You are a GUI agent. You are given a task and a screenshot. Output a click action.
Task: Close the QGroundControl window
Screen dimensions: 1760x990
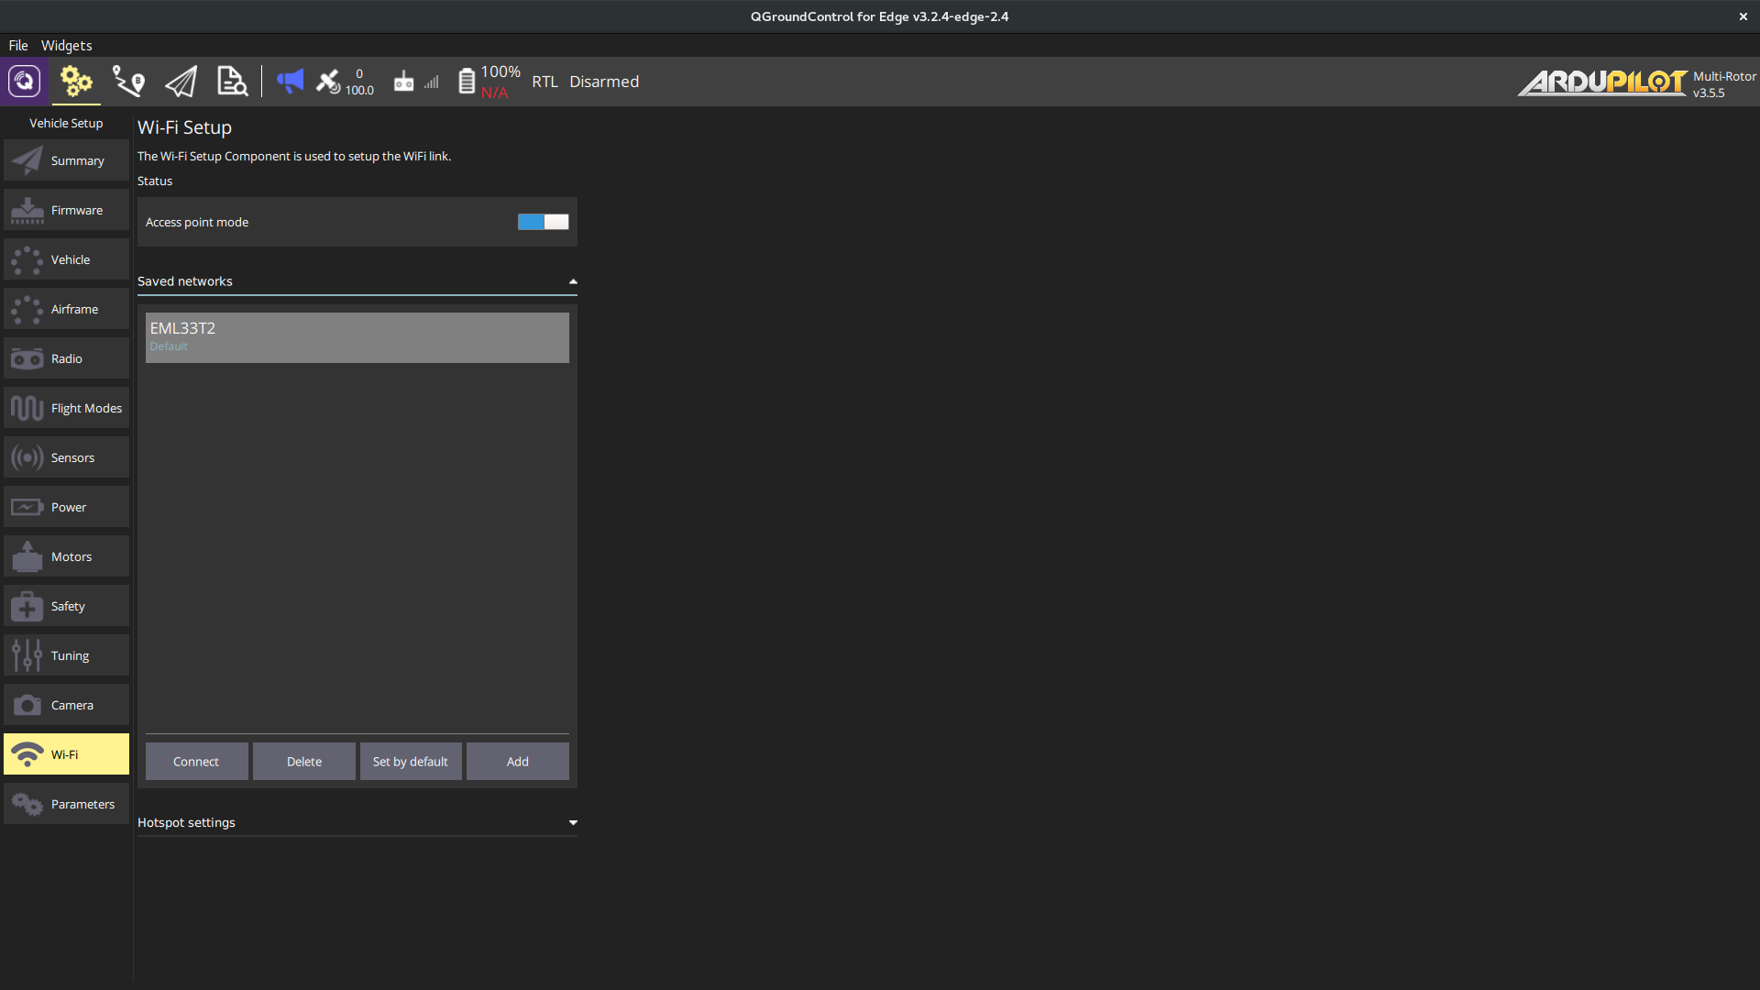pyautogui.click(x=1743, y=16)
